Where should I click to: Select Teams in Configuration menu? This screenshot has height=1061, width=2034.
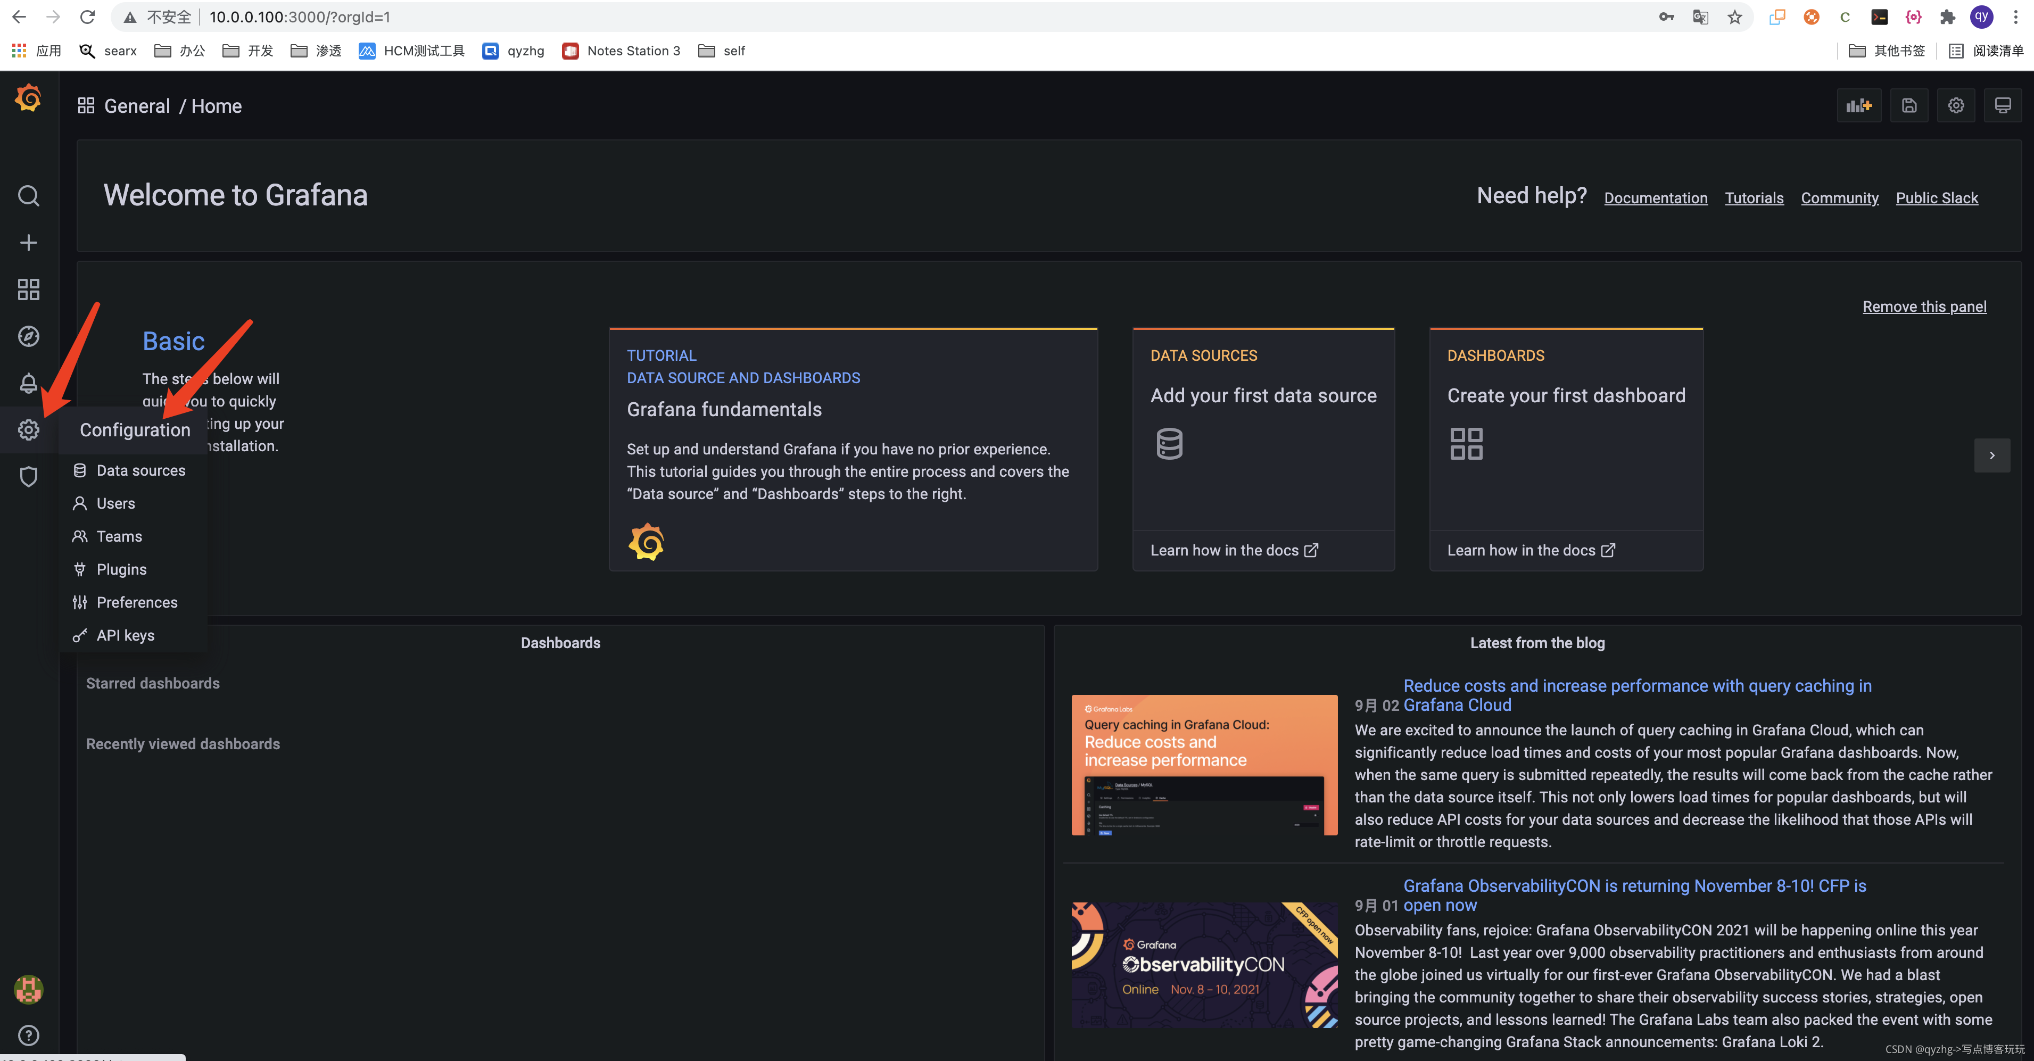(x=133, y=537)
